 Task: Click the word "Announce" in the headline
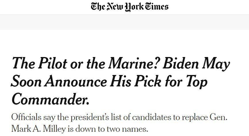click(76, 81)
